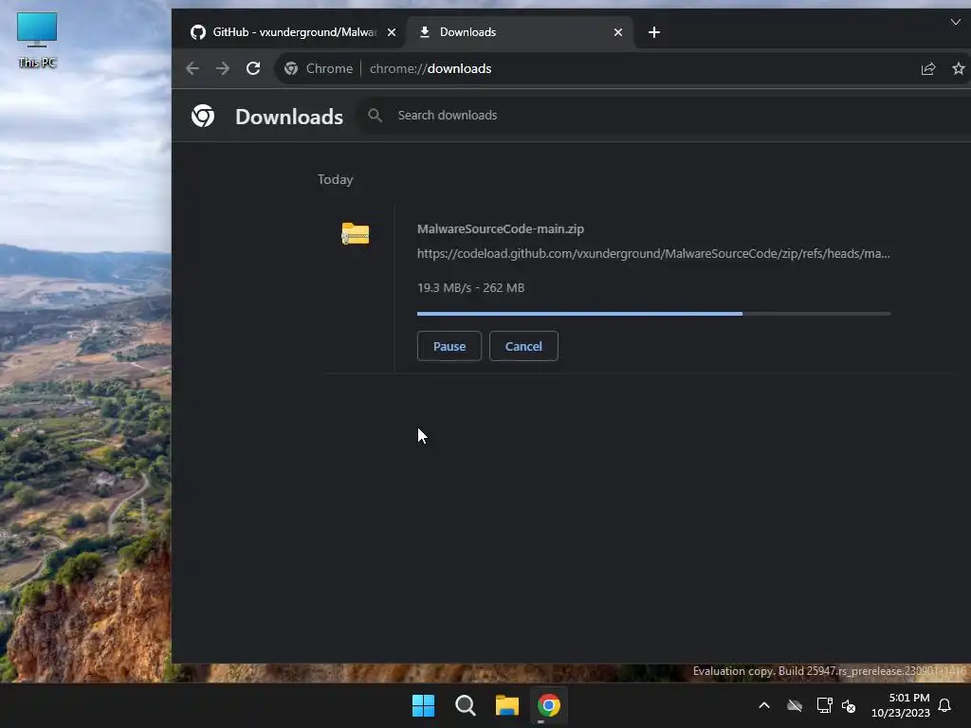Click the Chrome site info chip
Image resolution: width=971 pixels, height=728 pixels.
point(319,68)
